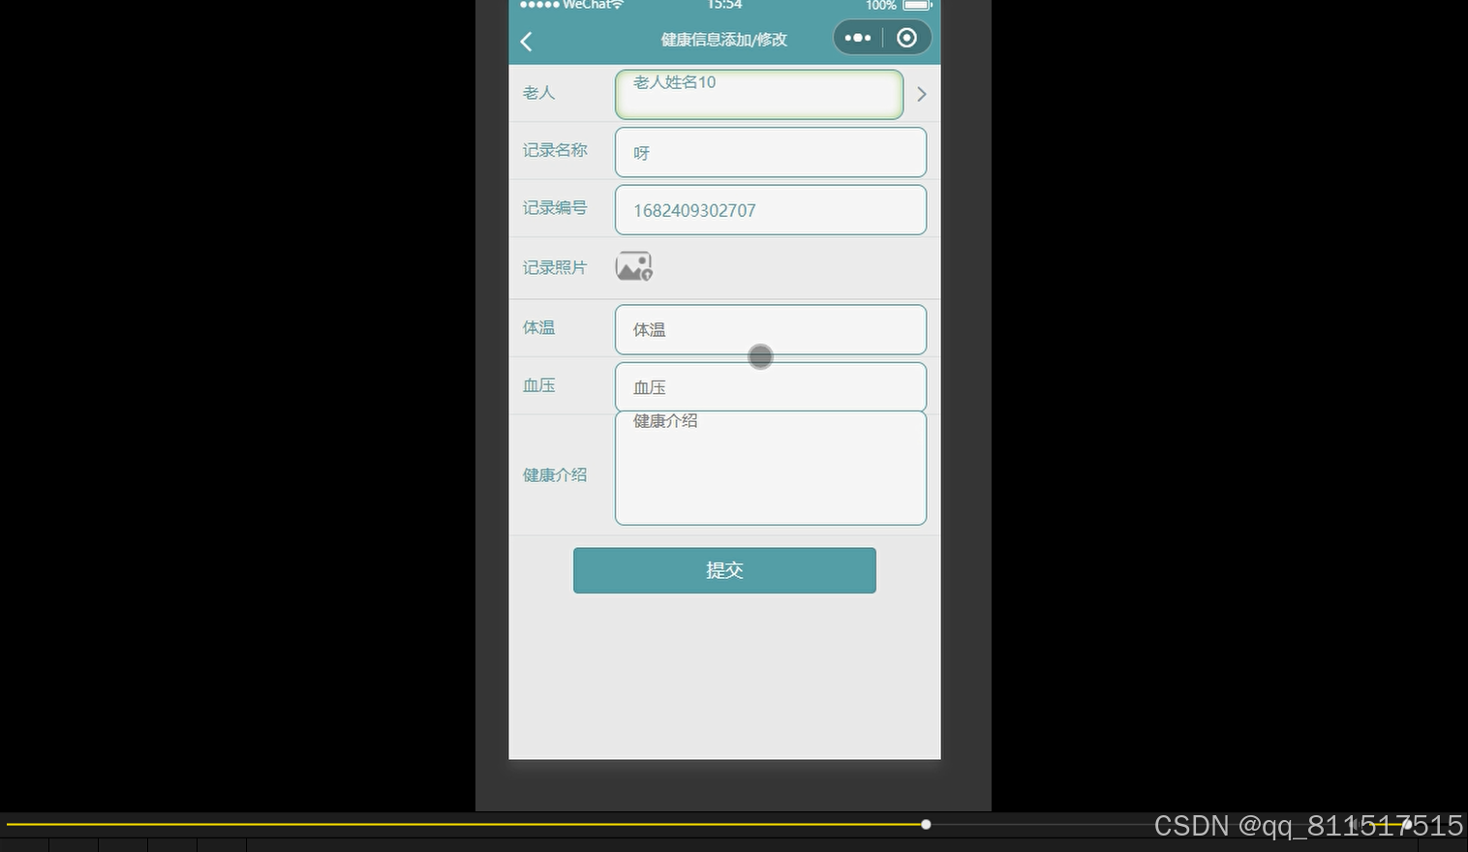Edit the 记录名称 input field
The height and width of the screenshot is (852, 1468).
[x=771, y=152]
